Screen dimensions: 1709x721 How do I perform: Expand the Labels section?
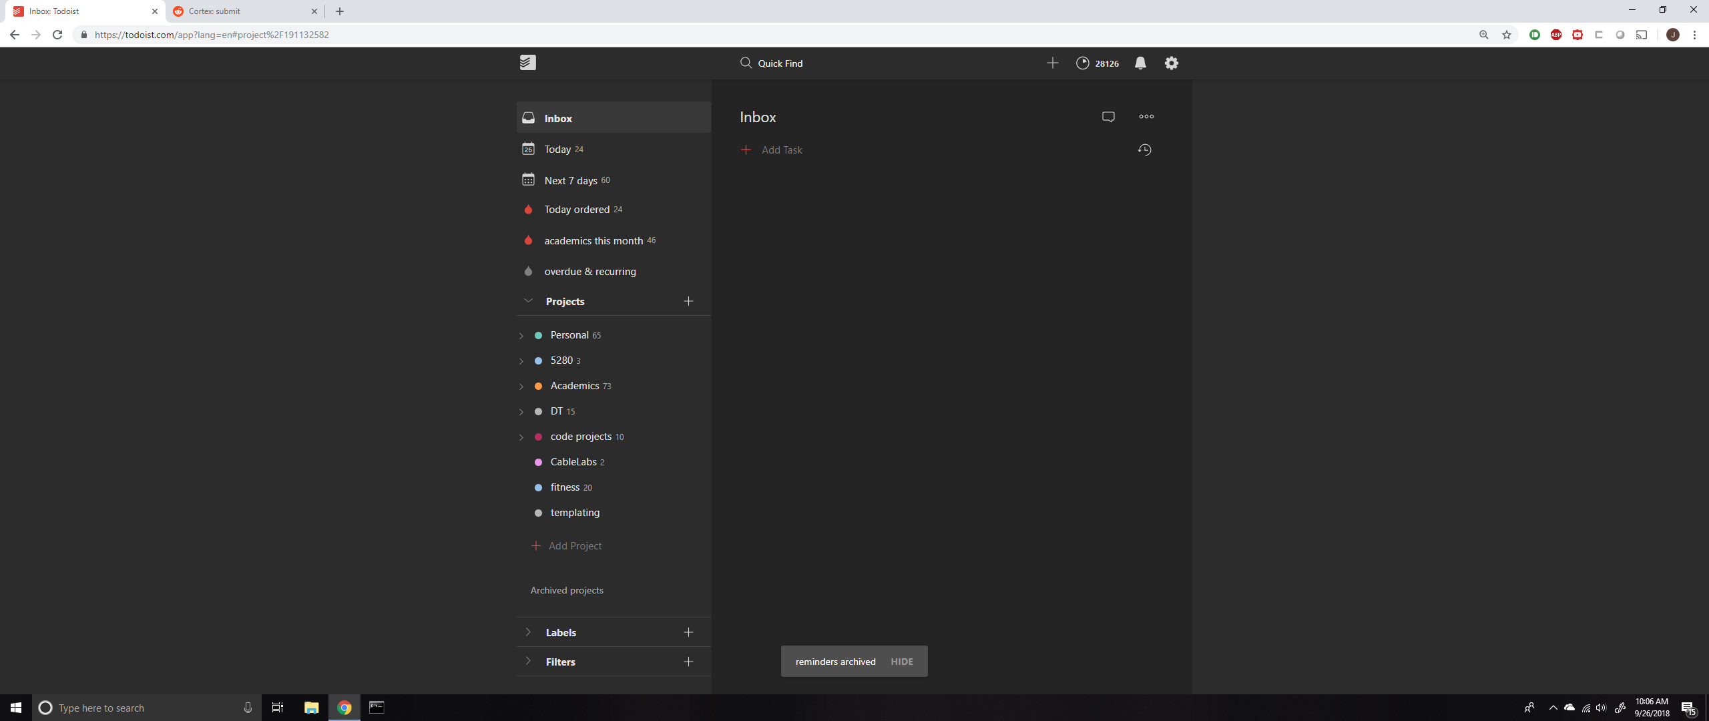527,632
